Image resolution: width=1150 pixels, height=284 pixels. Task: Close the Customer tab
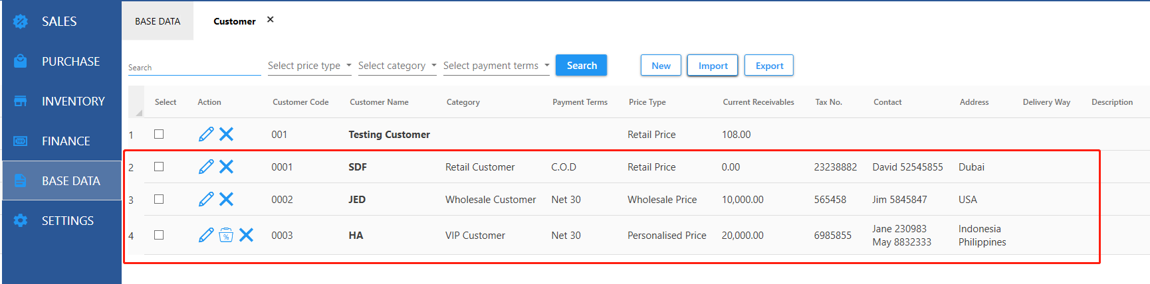point(271,20)
